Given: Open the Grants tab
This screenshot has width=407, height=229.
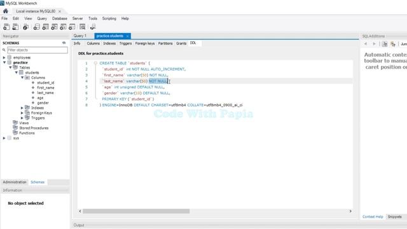Looking at the screenshot, I should coord(181,43).
